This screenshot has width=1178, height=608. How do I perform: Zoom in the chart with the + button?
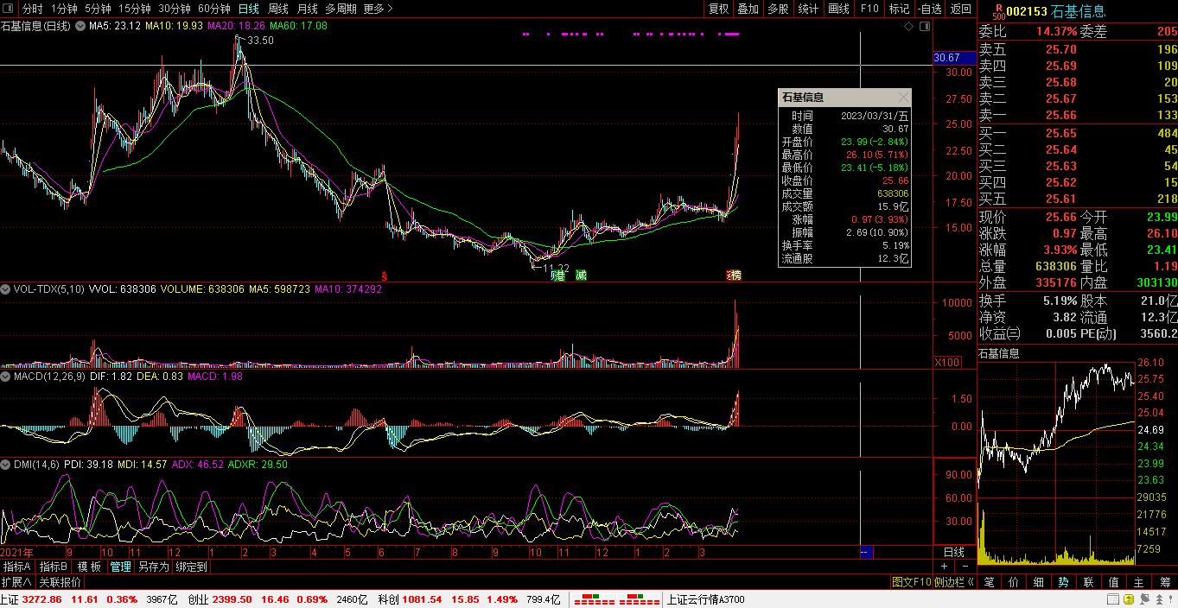(945, 567)
